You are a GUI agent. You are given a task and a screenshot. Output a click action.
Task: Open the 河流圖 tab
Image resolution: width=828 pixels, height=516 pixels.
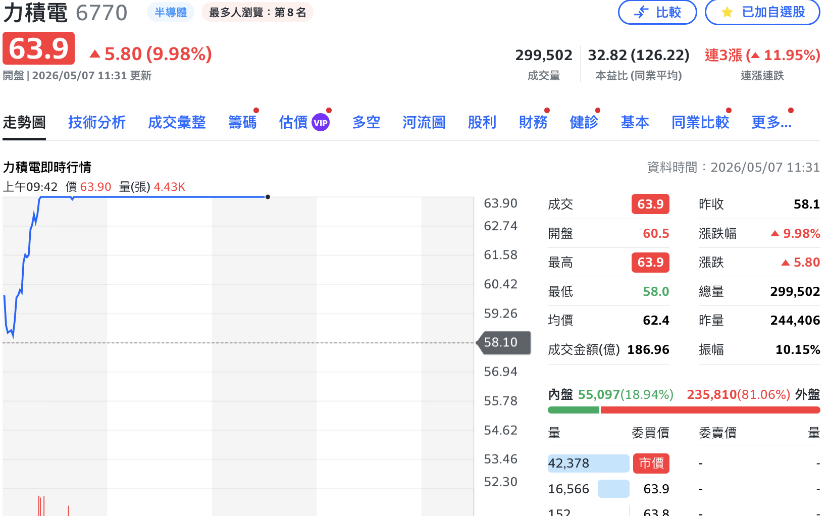click(x=424, y=122)
